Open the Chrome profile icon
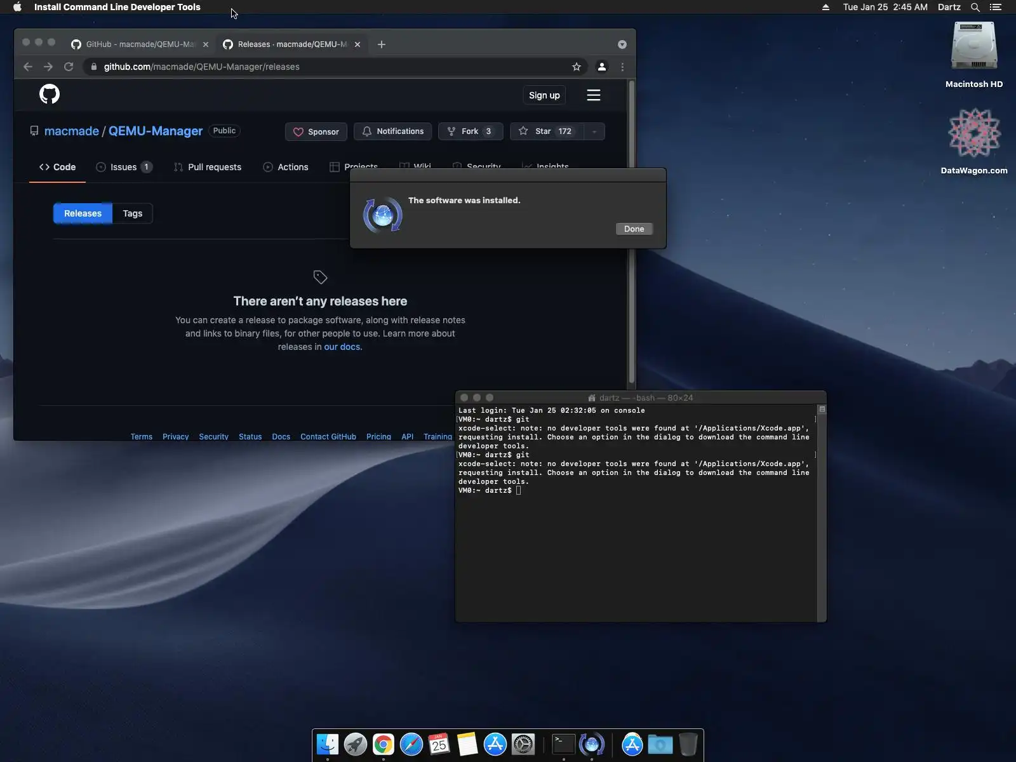The image size is (1016, 762). click(x=602, y=67)
